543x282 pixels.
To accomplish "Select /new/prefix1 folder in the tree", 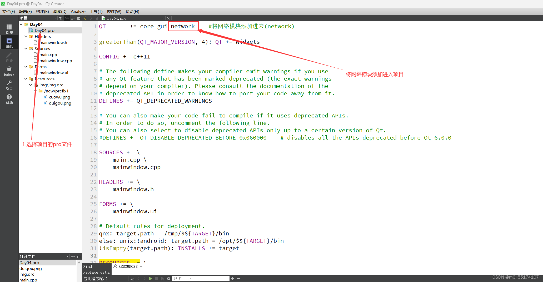I will (x=56, y=91).
